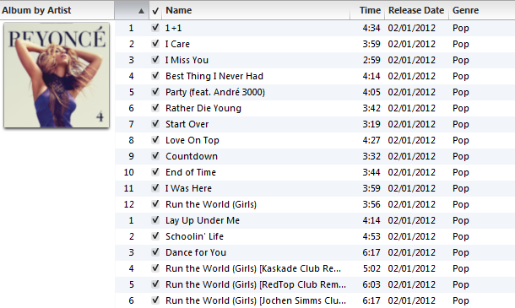Screen dimensions: 515x308
Task: Select the track Love On Top
Action: (x=192, y=140)
